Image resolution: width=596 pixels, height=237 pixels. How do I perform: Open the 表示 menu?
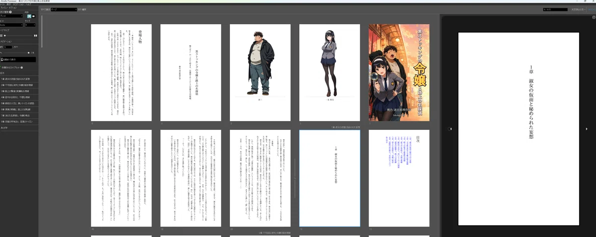click(x=8, y=4)
